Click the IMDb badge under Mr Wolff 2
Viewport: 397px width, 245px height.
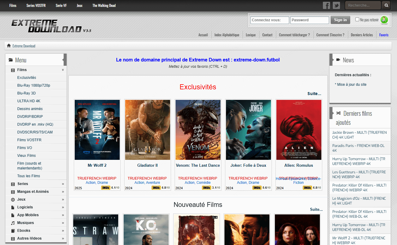106,188
